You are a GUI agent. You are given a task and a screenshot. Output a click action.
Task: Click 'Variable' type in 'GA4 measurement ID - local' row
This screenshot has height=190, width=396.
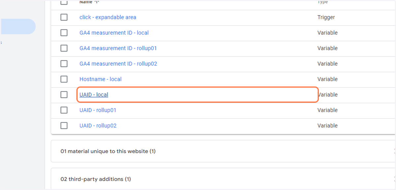(327, 33)
